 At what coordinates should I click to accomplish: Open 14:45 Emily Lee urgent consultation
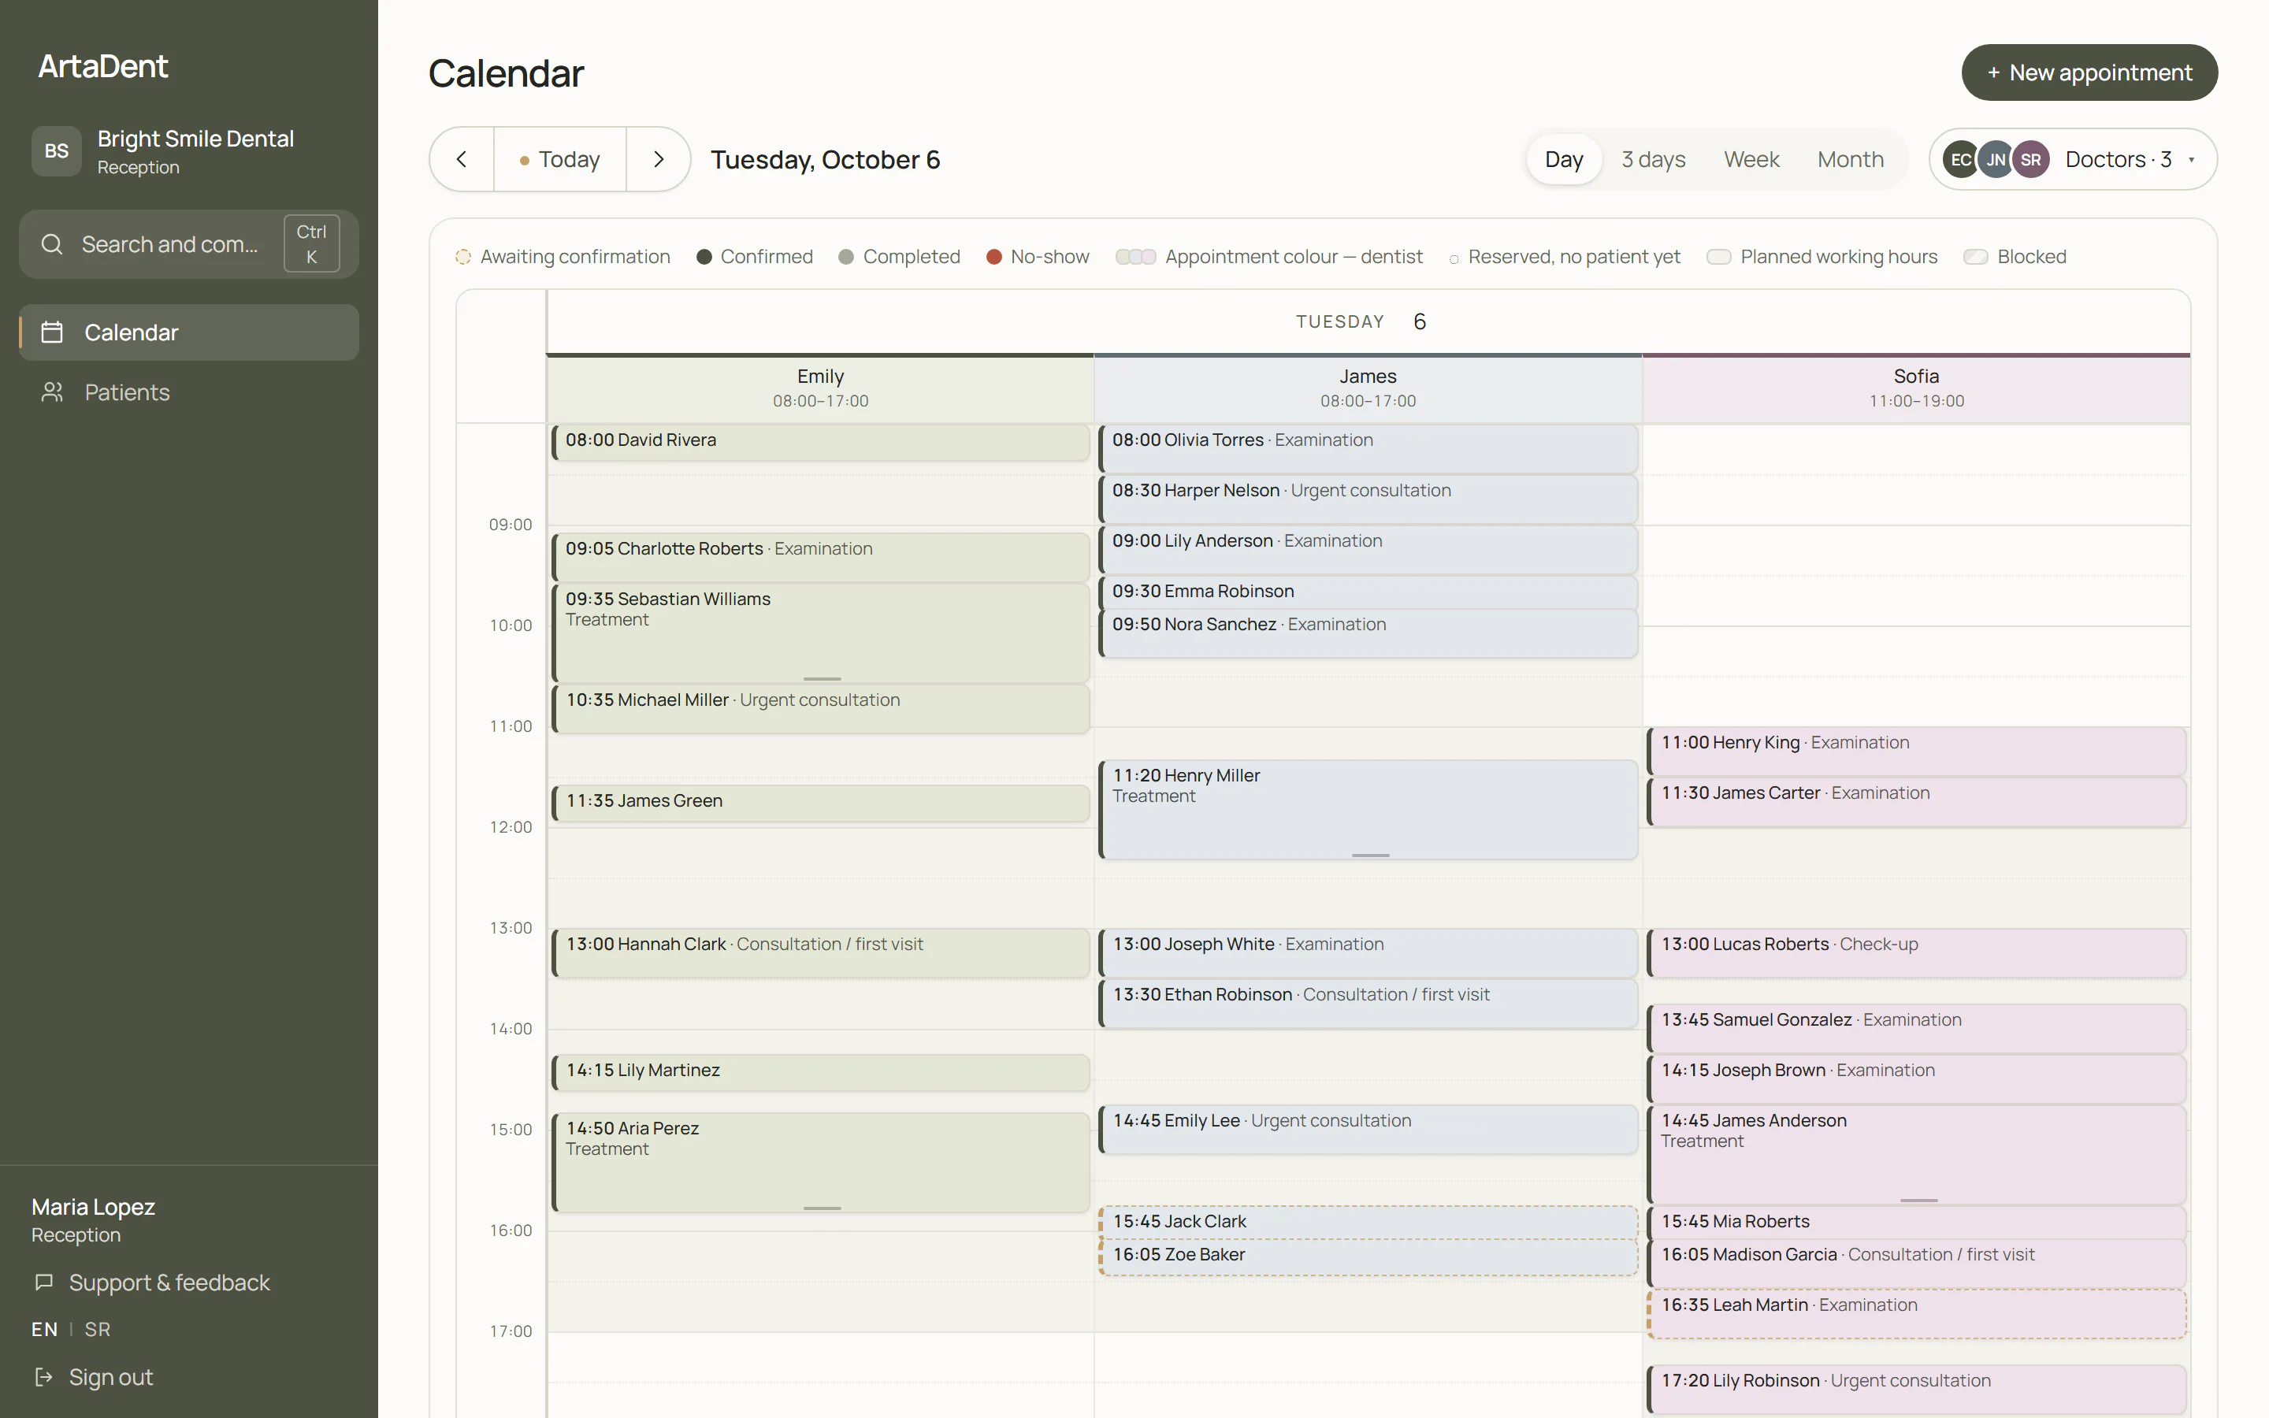pyautogui.click(x=1368, y=1129)
